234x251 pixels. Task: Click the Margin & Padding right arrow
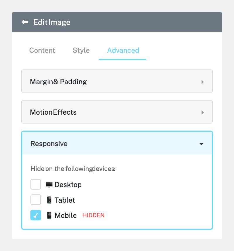click(x=202, y=82)
